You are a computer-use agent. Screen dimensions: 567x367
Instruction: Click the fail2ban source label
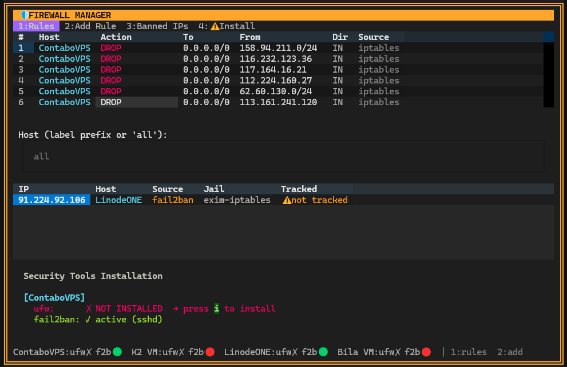[172, 200]
